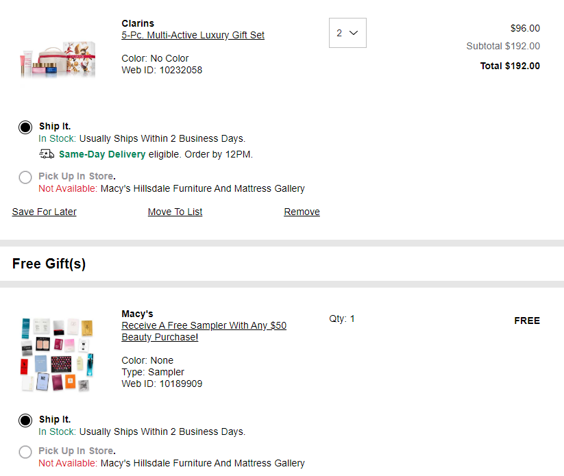The image size is (564, 476).
Task: Click the quantity dropdown chevron arrow
Action: pyautogui.click(x=354, y=33)
